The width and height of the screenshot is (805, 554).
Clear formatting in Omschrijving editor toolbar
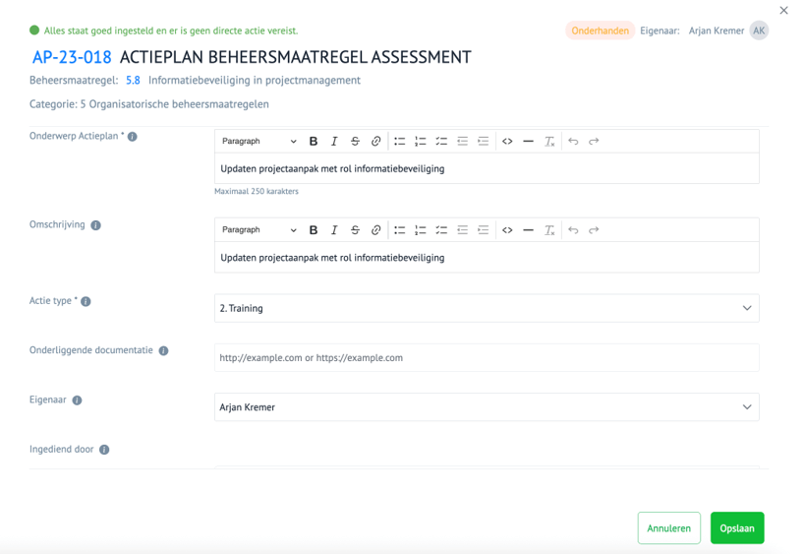[549, 230]
